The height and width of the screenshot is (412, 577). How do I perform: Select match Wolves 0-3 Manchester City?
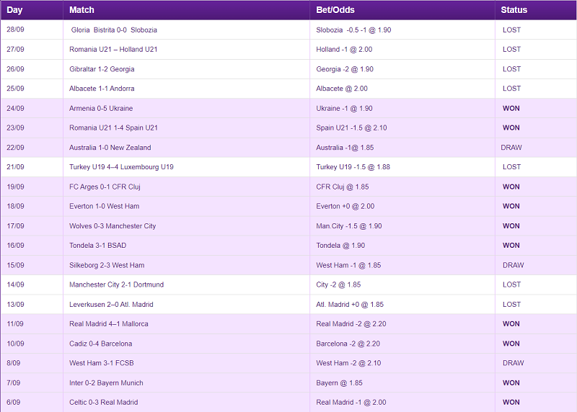[x=113, y=226]
